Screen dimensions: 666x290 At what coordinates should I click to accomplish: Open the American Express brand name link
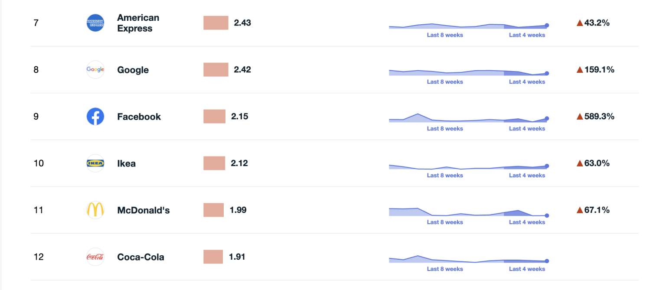(138, 23)
